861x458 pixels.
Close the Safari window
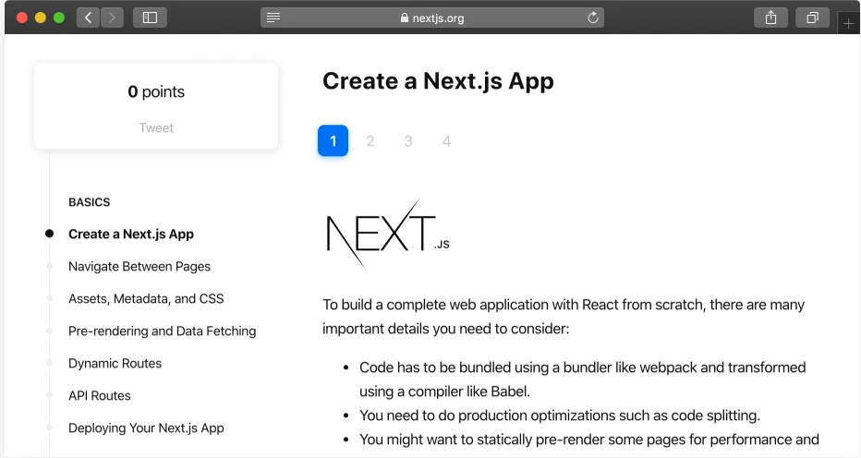pyautogui.click(x=22, y=18)
